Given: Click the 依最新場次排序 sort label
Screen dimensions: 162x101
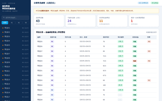Looking at the screenshot, I should pyautogui.click(x=151, y=32).
